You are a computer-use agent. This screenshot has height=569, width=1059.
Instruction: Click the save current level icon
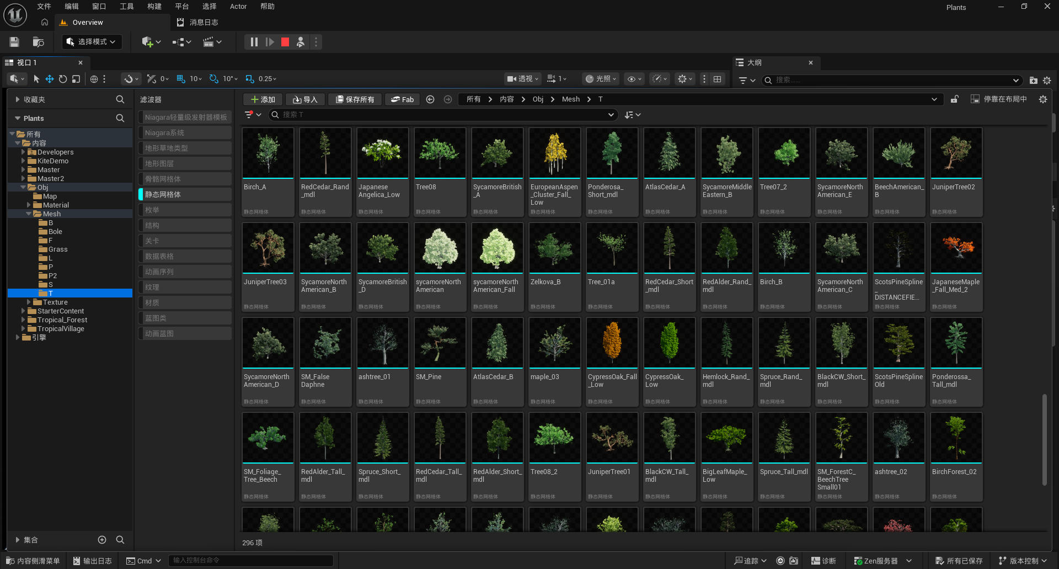click(14, 42)
